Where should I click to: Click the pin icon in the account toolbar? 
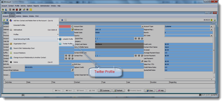(x=62, y=20)
